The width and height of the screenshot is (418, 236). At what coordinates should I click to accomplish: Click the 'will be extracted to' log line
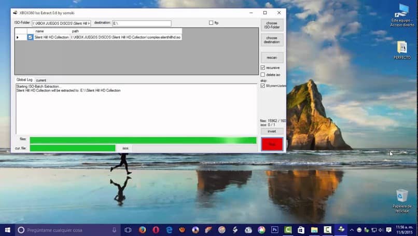68,90
